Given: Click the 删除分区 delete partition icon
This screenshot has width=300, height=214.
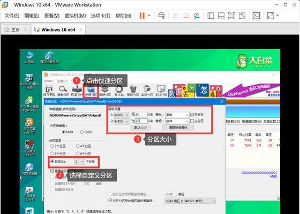Looking at the screenshot, I should pos(133,90).
